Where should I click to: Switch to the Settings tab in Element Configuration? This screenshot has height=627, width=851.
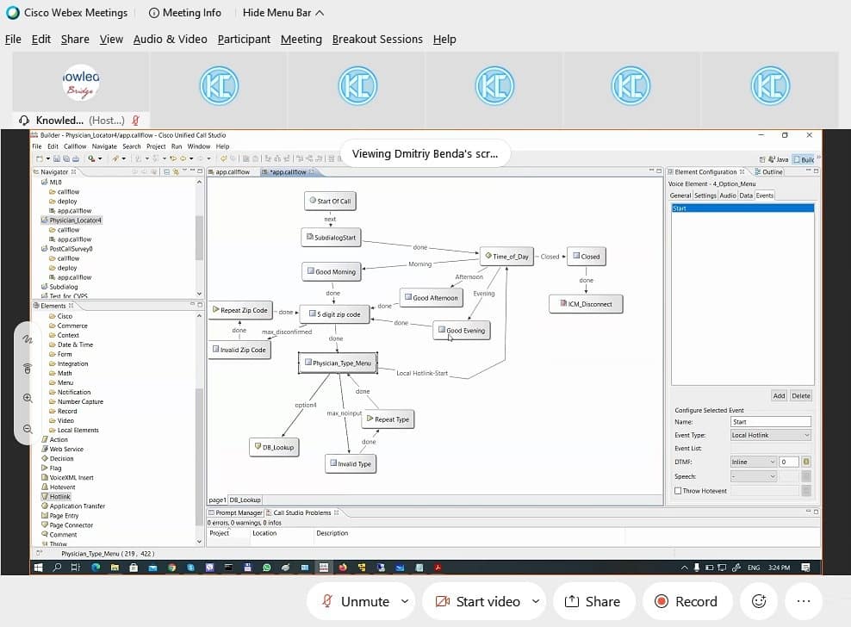705,196
